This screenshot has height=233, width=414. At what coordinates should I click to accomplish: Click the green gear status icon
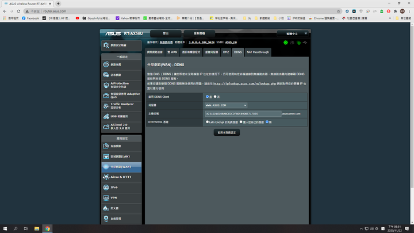point(286,43)
